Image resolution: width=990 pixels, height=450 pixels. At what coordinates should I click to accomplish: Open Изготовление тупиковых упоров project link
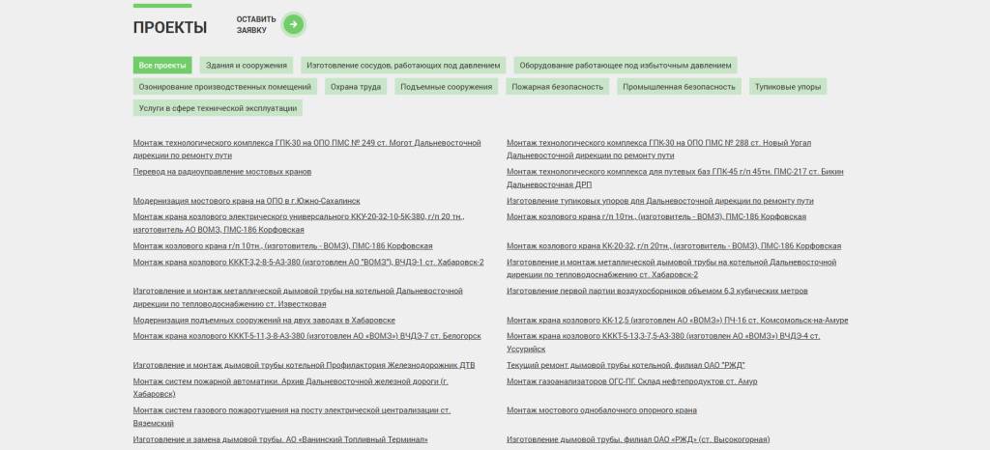pos(660,201)
